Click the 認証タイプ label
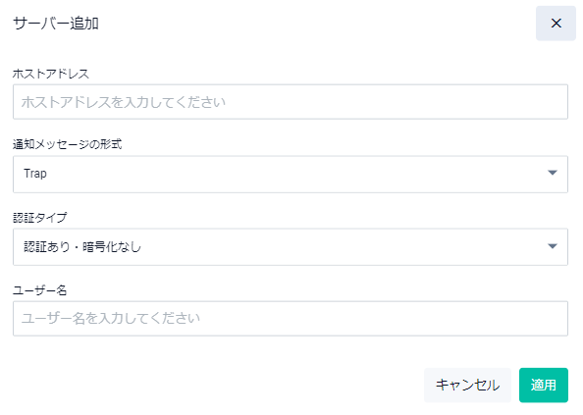583x415 pixels. (x=40, y=218)
